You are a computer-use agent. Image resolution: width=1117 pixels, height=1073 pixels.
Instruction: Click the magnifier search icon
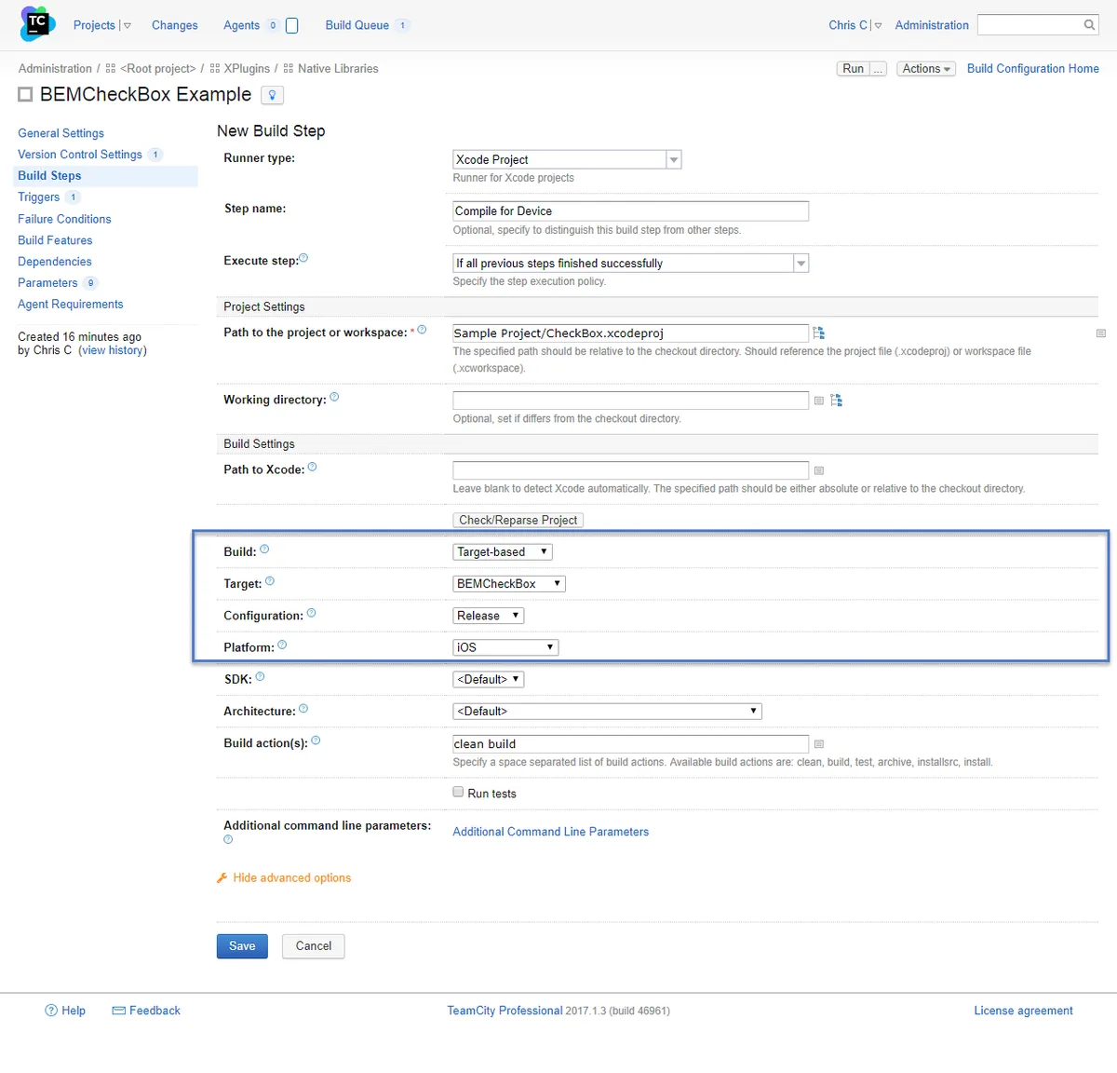click(x=1089, y=25)
